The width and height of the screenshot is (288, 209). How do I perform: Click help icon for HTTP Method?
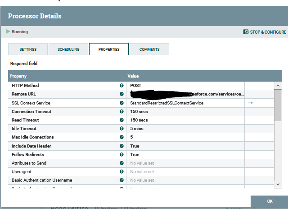point(121,86)
